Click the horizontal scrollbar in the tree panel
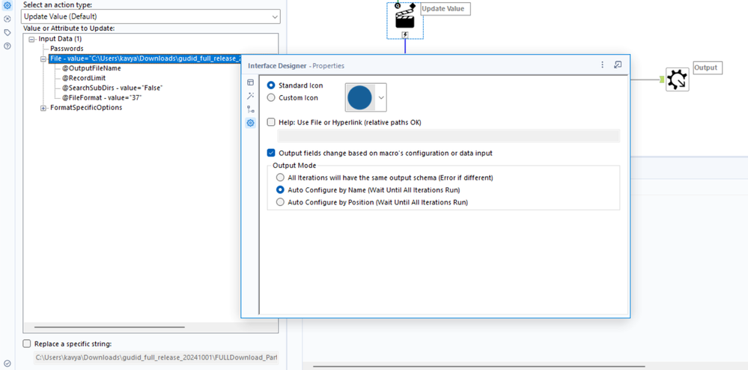The image size is (748, 370). (x=110, y=327)
